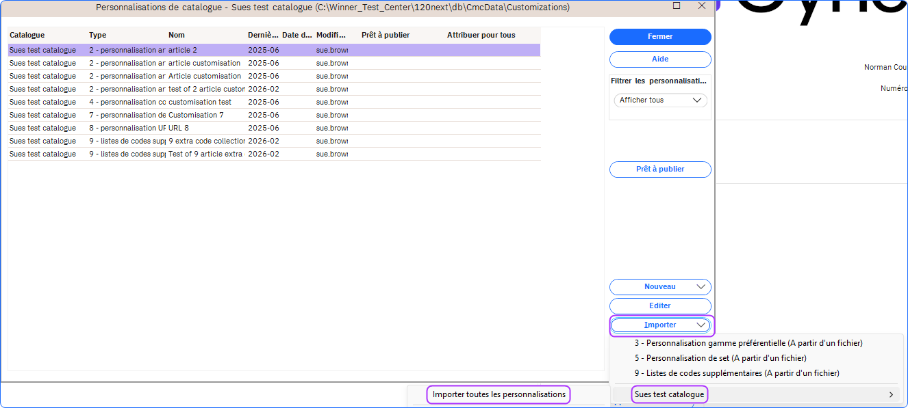Close the Personnalisations de catalogue dialog

tap(701, 6)
